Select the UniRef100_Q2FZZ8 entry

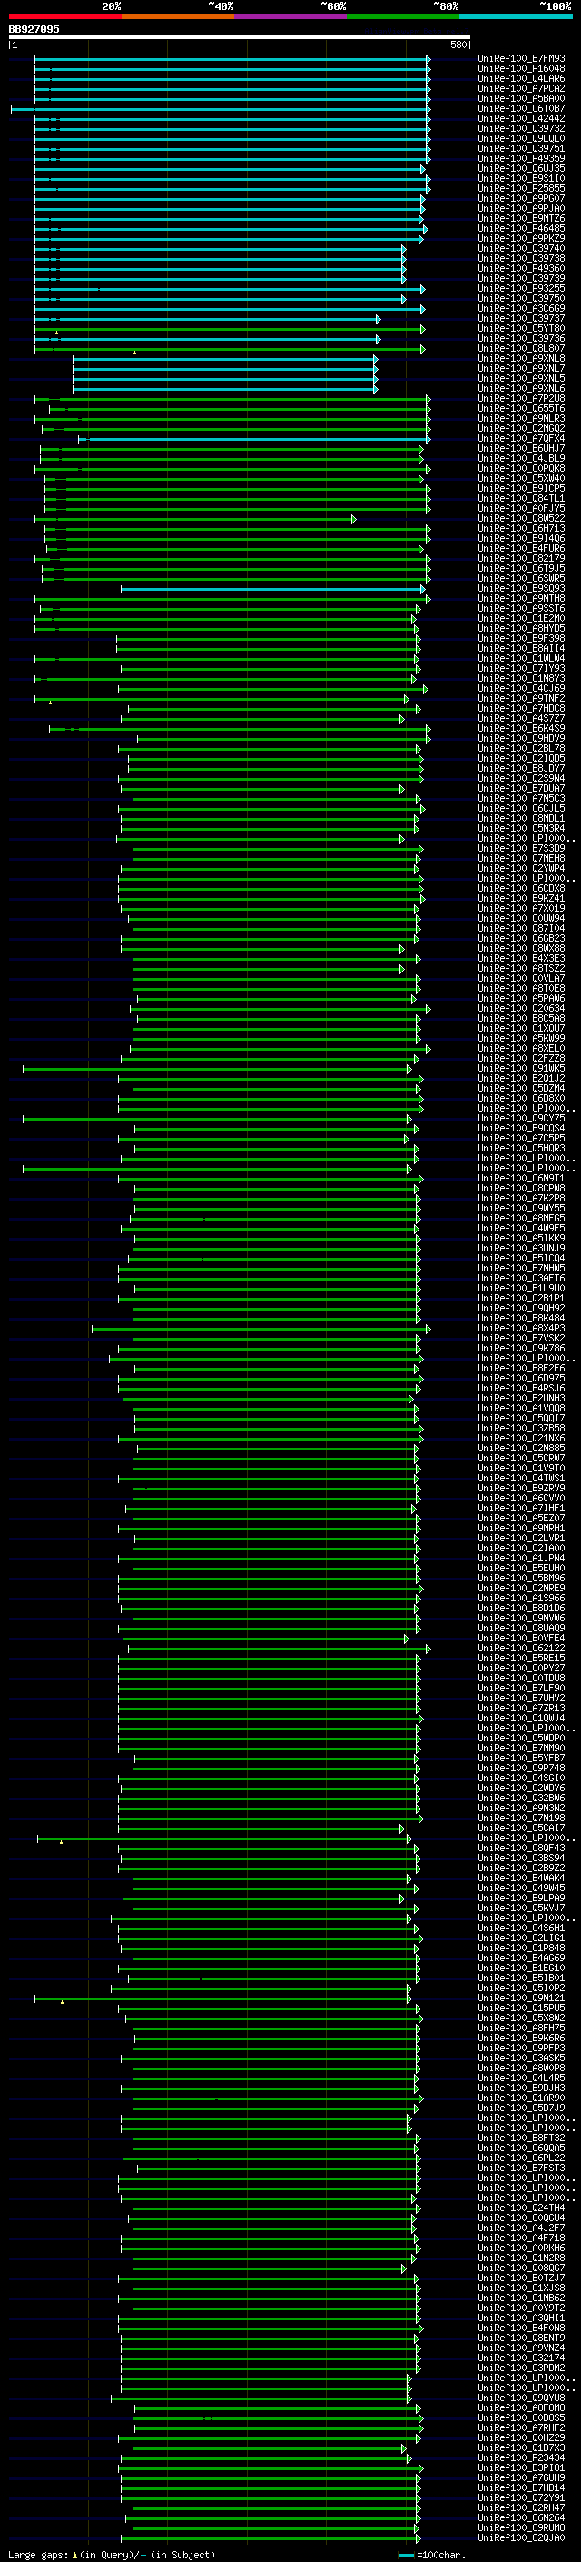pyautogui.click(x=521, y=1058)
